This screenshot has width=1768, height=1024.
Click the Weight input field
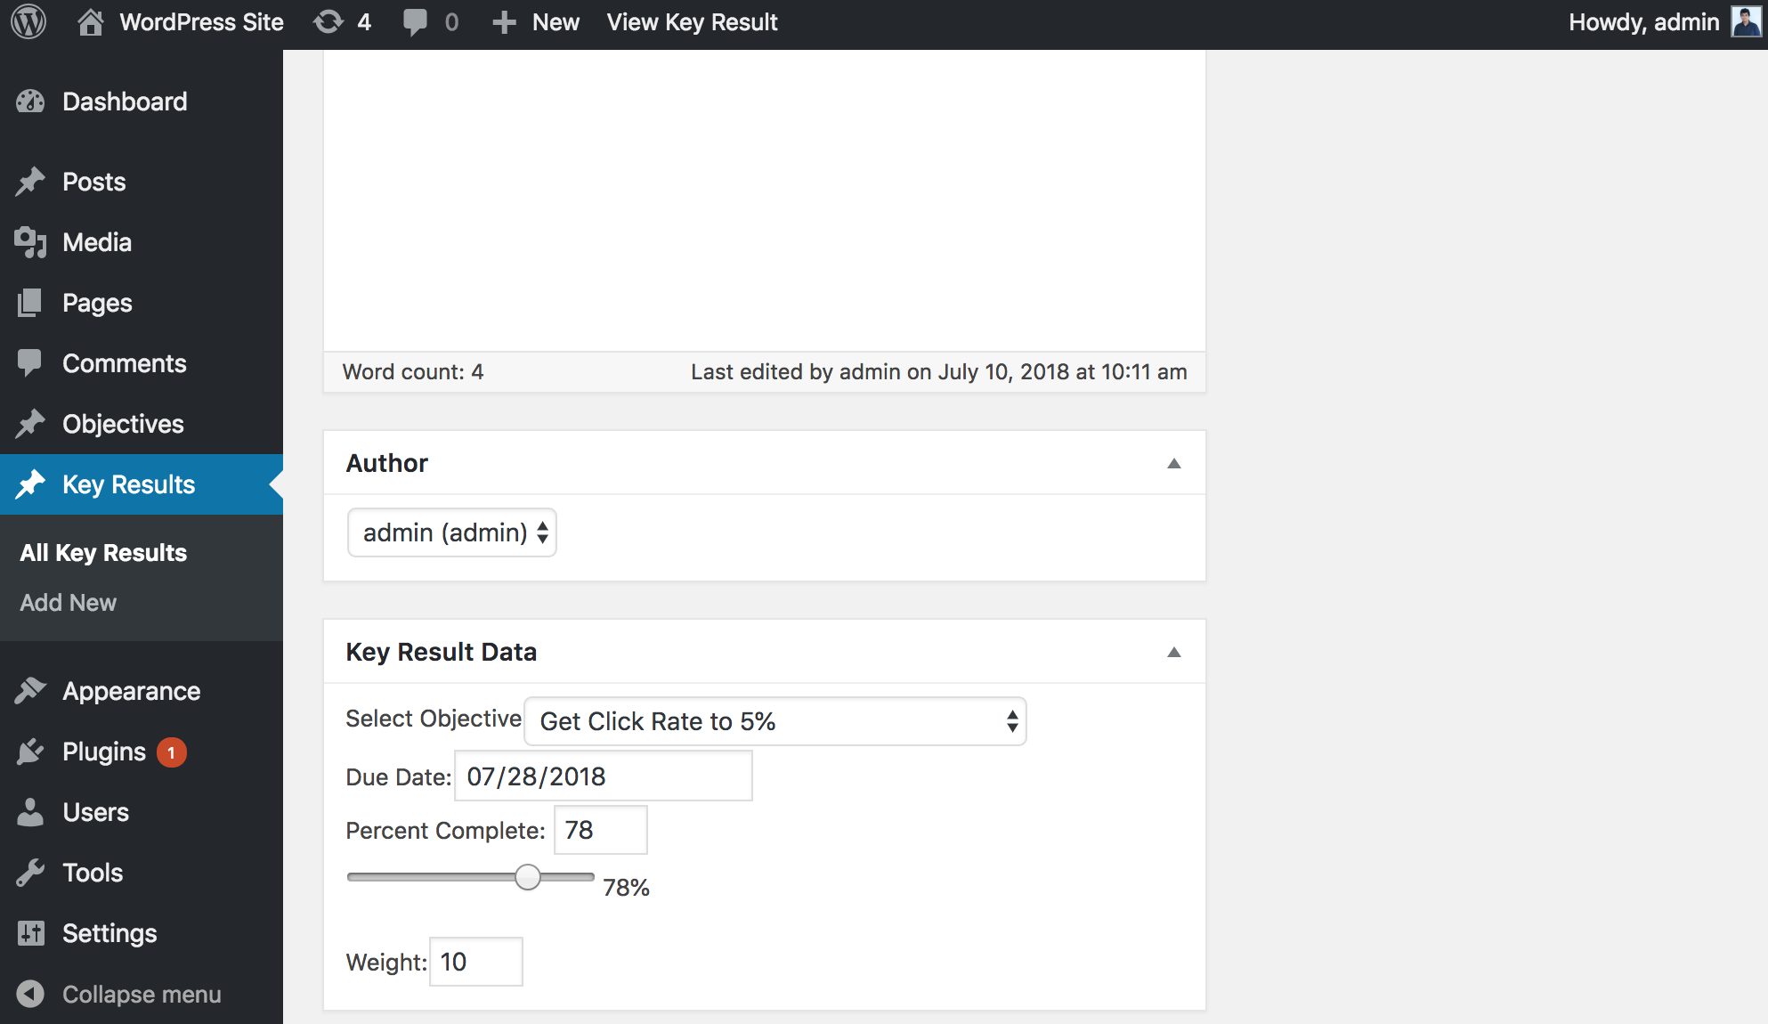(475, 962)
